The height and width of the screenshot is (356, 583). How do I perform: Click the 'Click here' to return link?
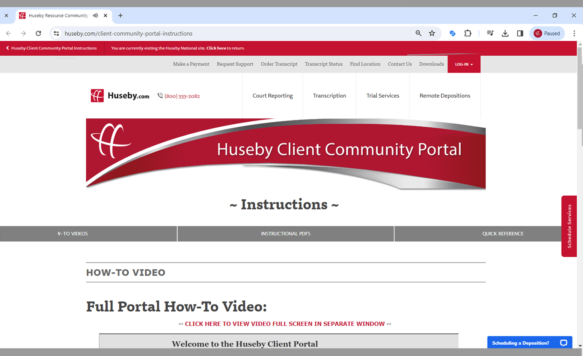[216, 48]
